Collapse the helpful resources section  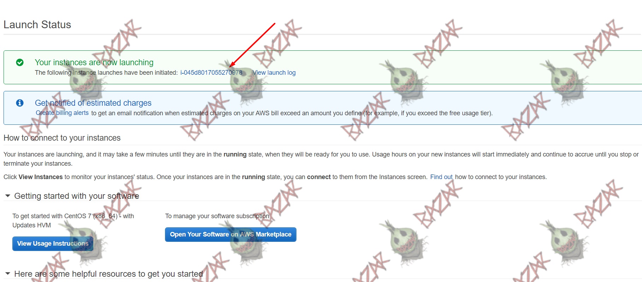(8, 274)
